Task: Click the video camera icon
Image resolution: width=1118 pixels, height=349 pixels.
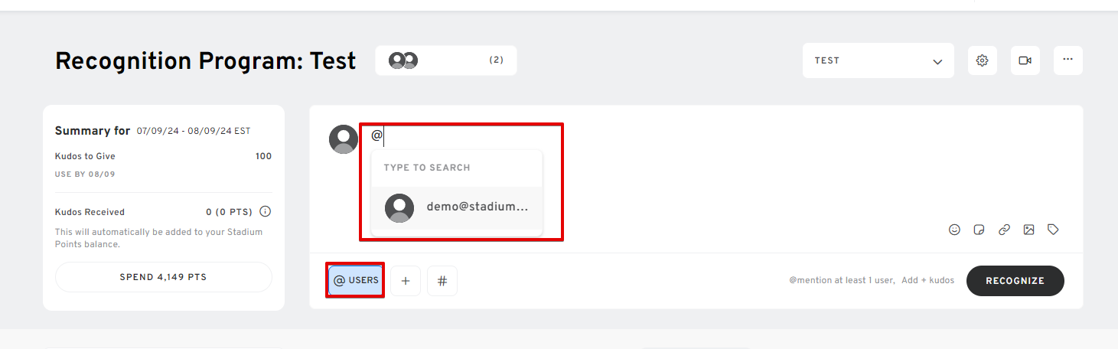Action: 1025,60
